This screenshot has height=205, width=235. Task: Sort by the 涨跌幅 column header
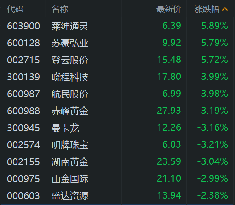[x=207, y=9]
